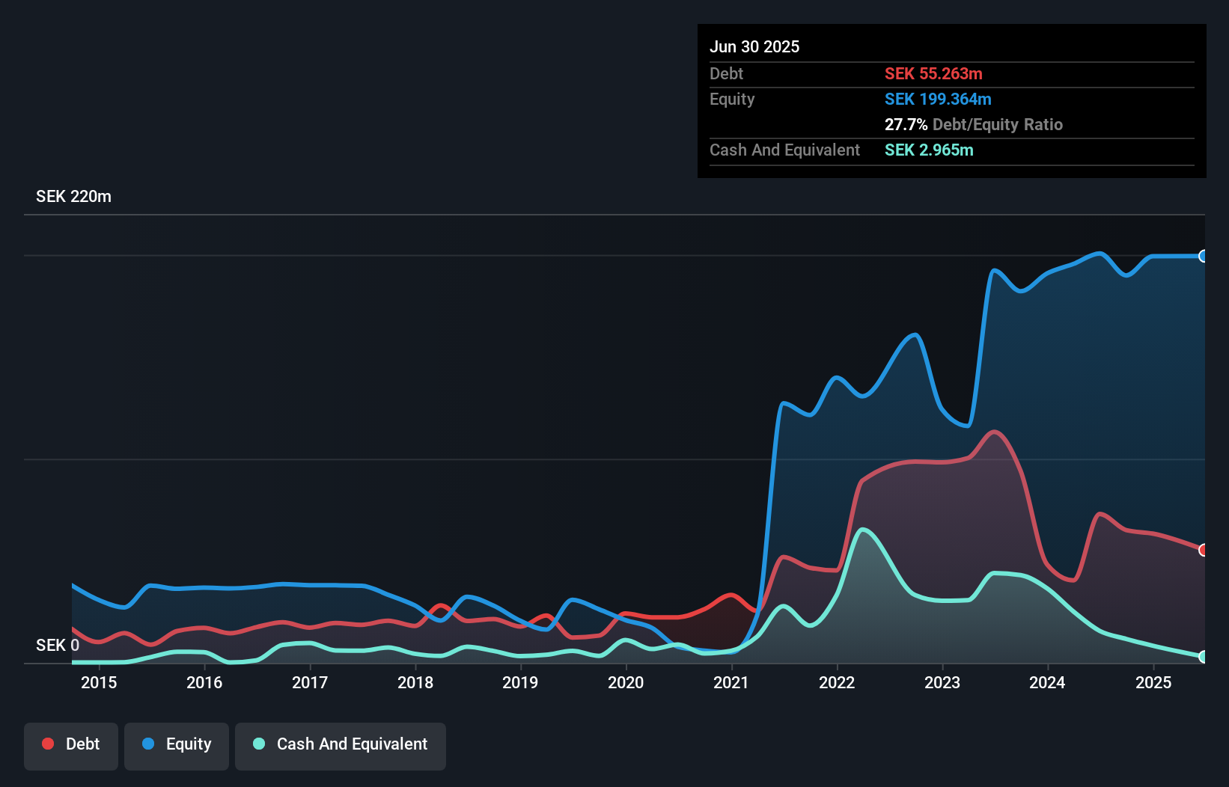Click the teal Cash And Equivalent legend dot
This screenshot has width=1229, height=787.
[259, 744]
